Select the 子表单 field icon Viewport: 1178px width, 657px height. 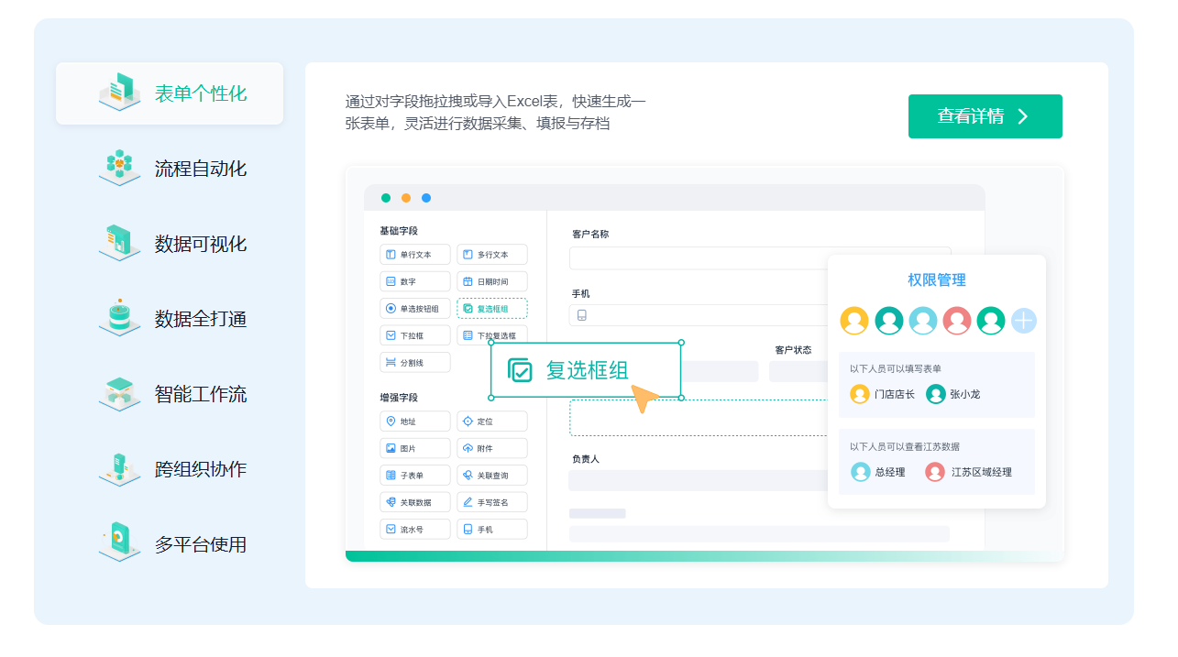pos(415,475)
